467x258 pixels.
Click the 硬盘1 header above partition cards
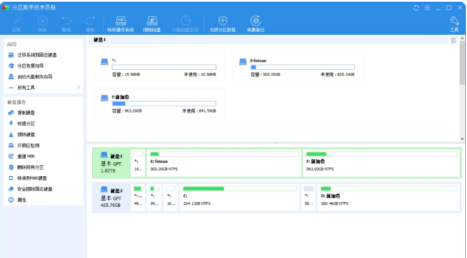pos(100,40)
